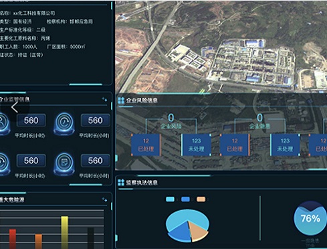Click the tall yellow bar in hazard chart
Screen dimensions: 327x249
click(65, 232)
